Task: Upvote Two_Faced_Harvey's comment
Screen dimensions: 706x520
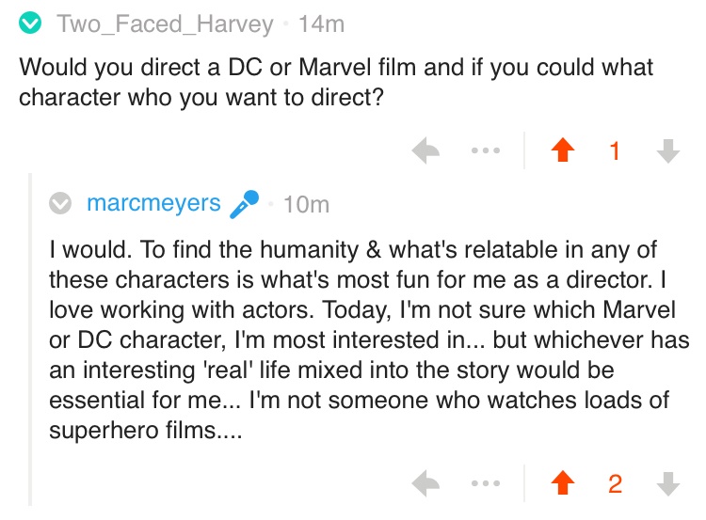Action: click(563, 151)
